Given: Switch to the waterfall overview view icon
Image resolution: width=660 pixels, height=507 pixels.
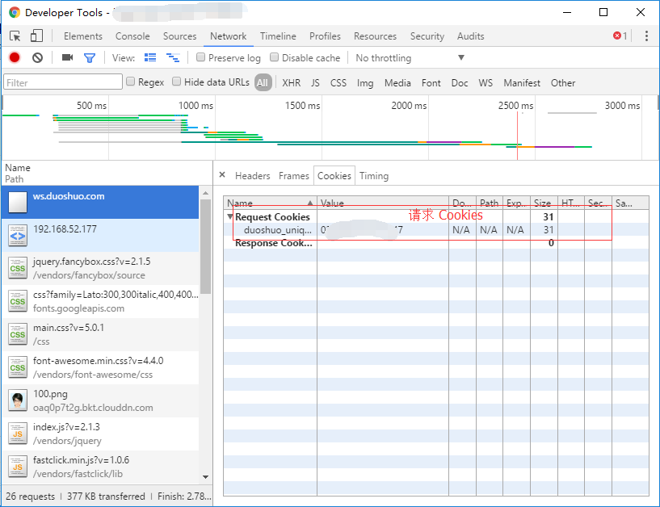Looking at the screenshot, I should click(x=173, y=57).
